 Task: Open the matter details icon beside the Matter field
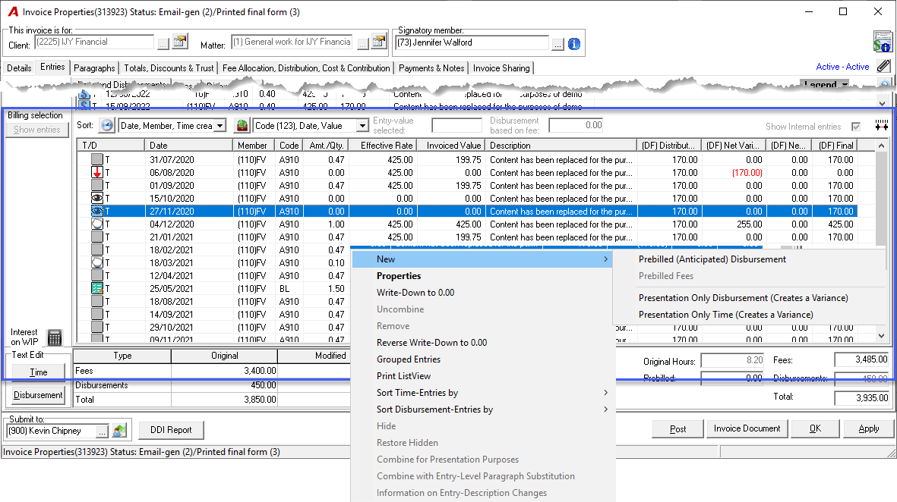coord(379,42)
